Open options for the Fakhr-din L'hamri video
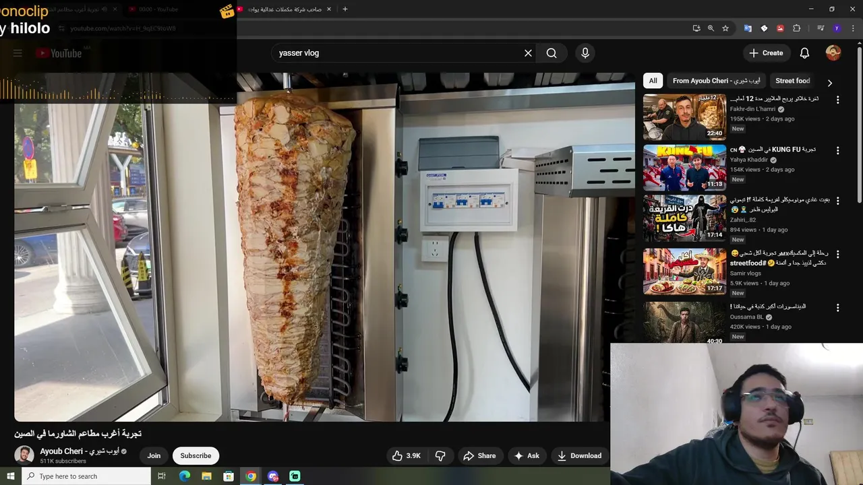This screenshot has width=863, height=485. (x=838, y=100)
